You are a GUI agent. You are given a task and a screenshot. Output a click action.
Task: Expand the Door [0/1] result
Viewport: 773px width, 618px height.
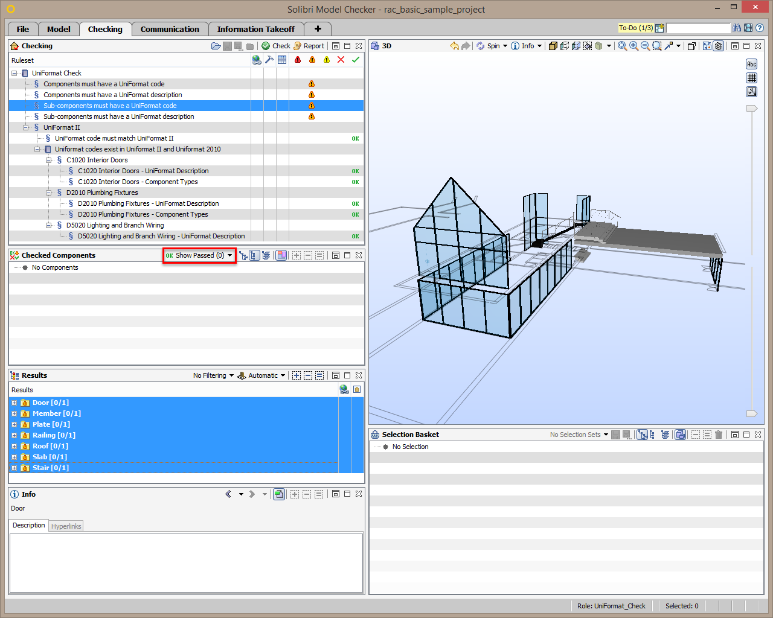[14, 403]
